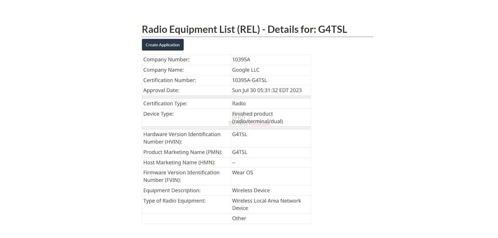Click the Firmware Version Identification Number label
498x238 pixels.
tap(181, 176)
